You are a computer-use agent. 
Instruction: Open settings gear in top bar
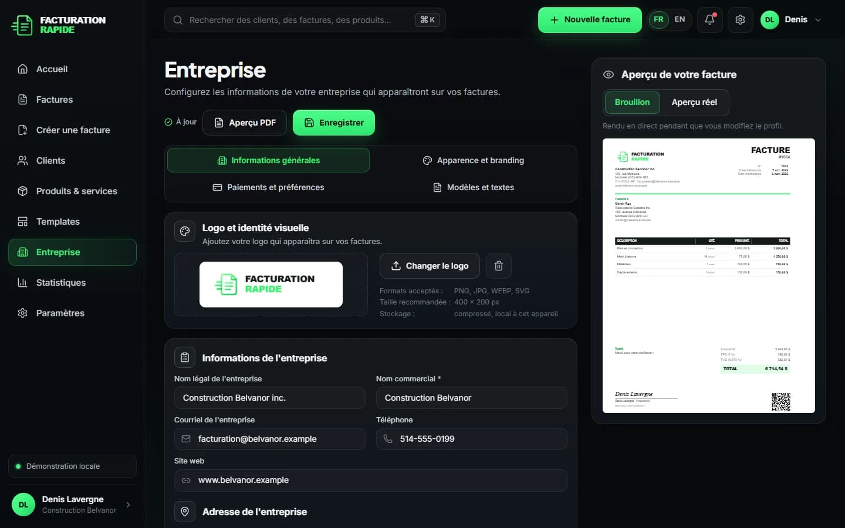[740, 20]
